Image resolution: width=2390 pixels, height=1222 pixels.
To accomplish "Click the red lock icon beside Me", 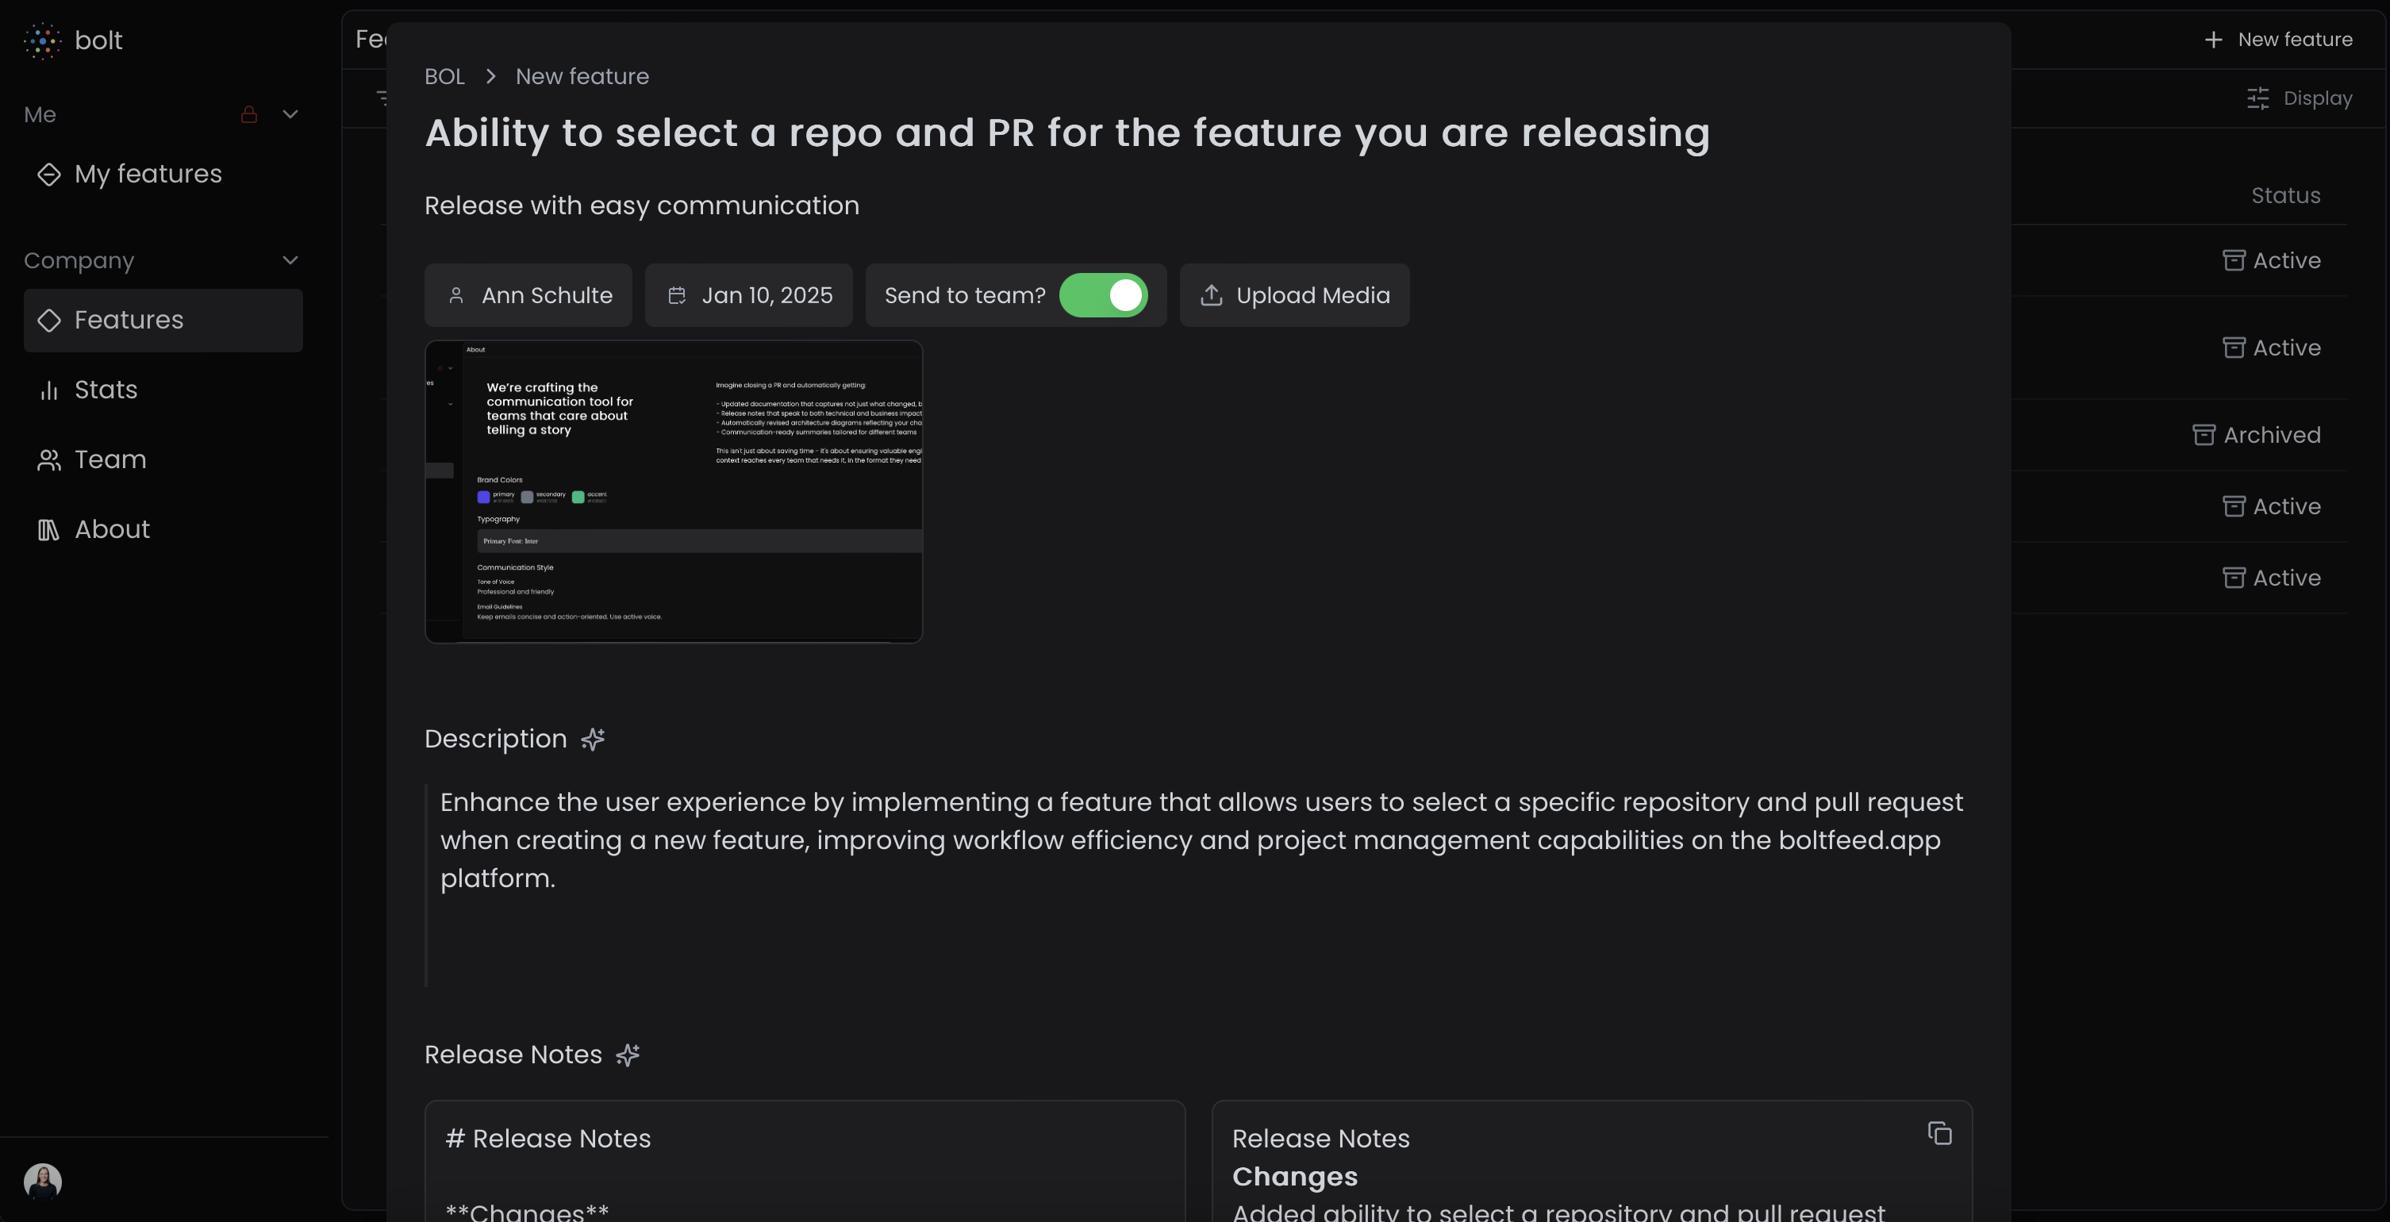I will coord(248,115).
